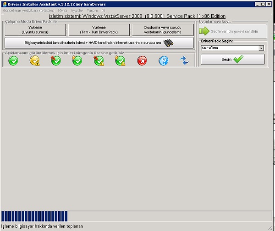Screen dimensions: 275x231
Task: Open the Dil language menu
Action: (x=104, y=11)
